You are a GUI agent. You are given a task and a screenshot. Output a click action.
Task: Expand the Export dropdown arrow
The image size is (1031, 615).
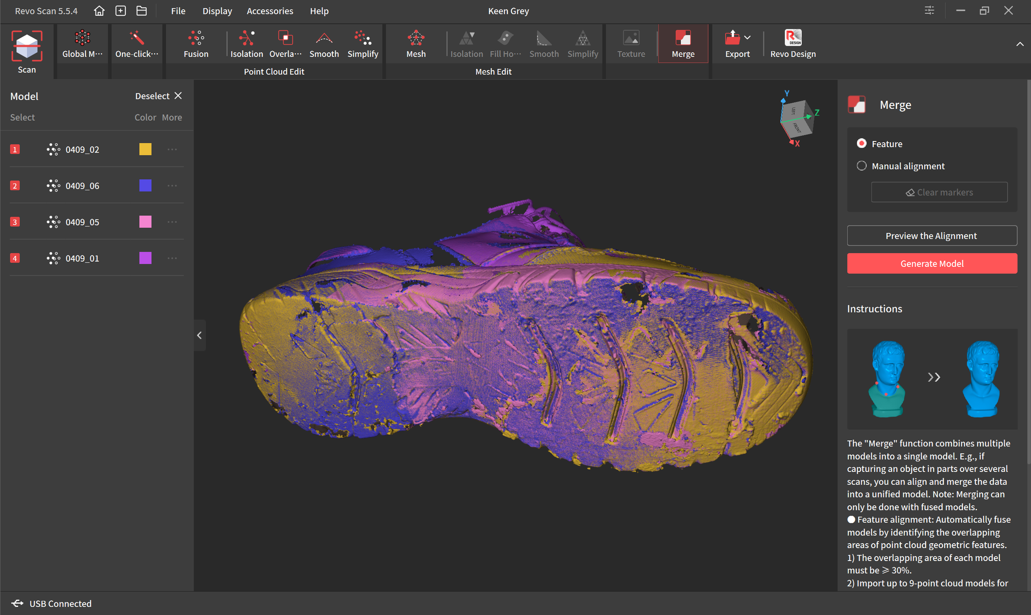747,37
